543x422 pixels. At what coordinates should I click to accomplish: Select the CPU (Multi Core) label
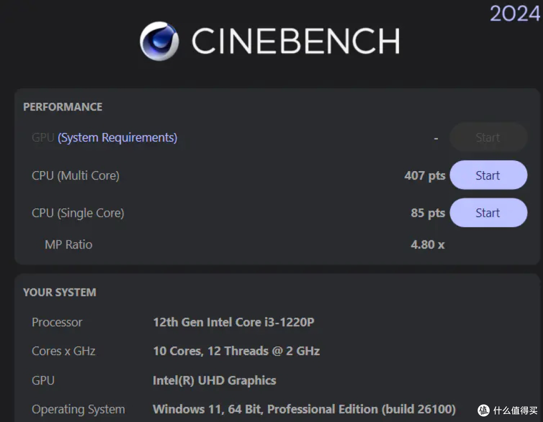click(x=75, y=176)
